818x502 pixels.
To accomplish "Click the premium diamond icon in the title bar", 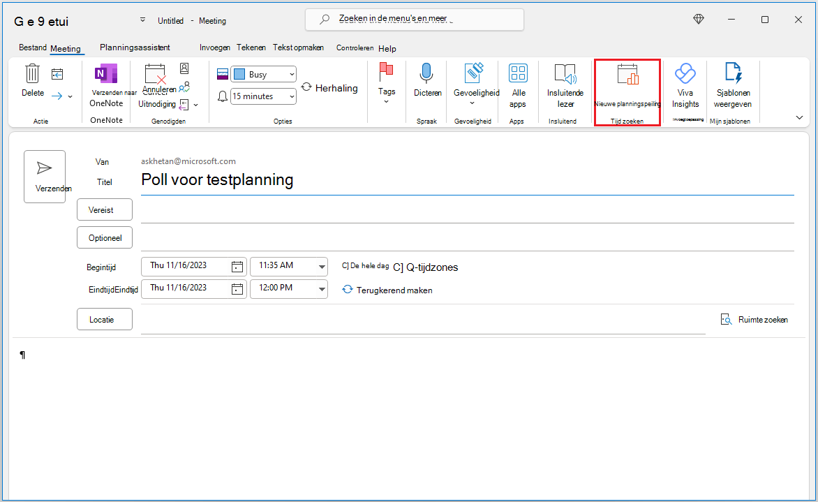I will click(x=699, y=20).
